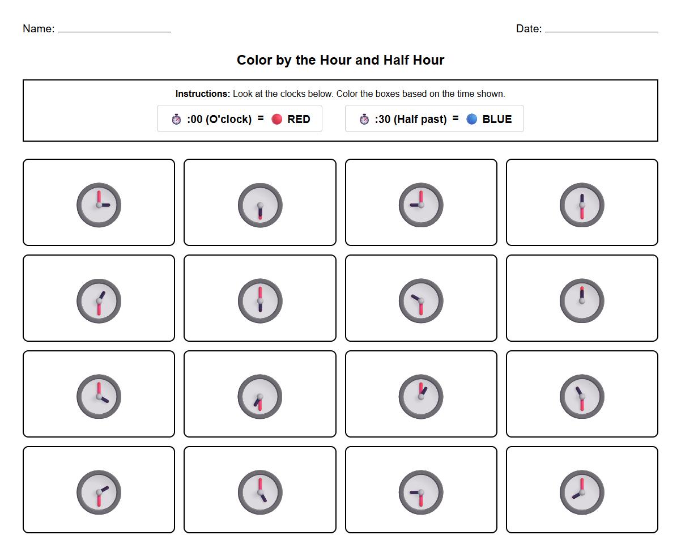This screenshot has height=556, width=681.
Task: Click the worksheet title text
Action: [341, 60]
